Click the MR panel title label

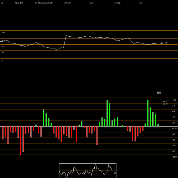coord(159,93)
